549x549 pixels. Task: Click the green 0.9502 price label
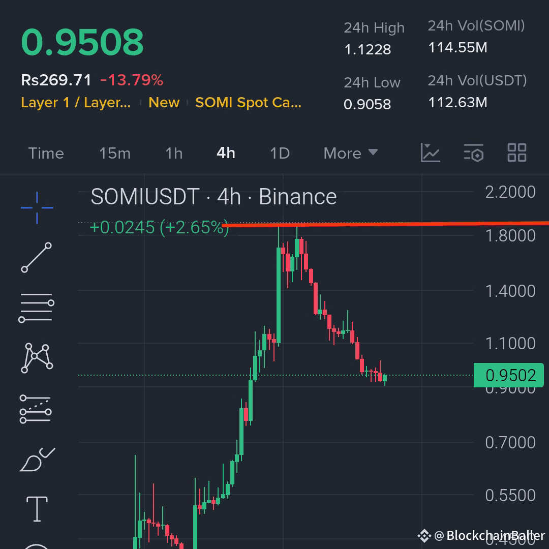[x=509, y=375]
